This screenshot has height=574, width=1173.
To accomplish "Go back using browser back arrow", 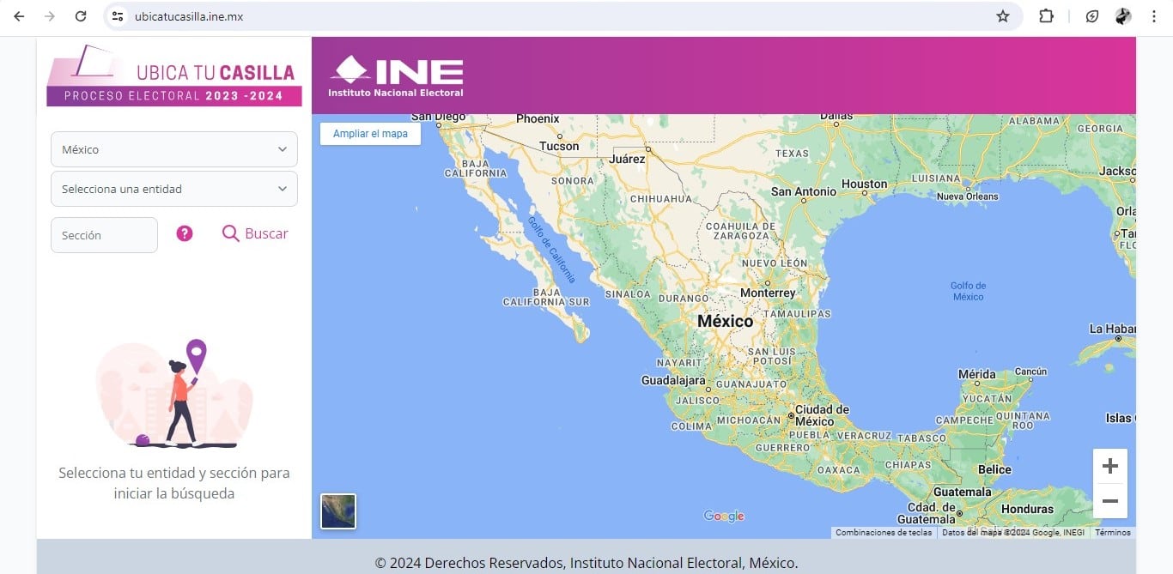I will [19, 16].
